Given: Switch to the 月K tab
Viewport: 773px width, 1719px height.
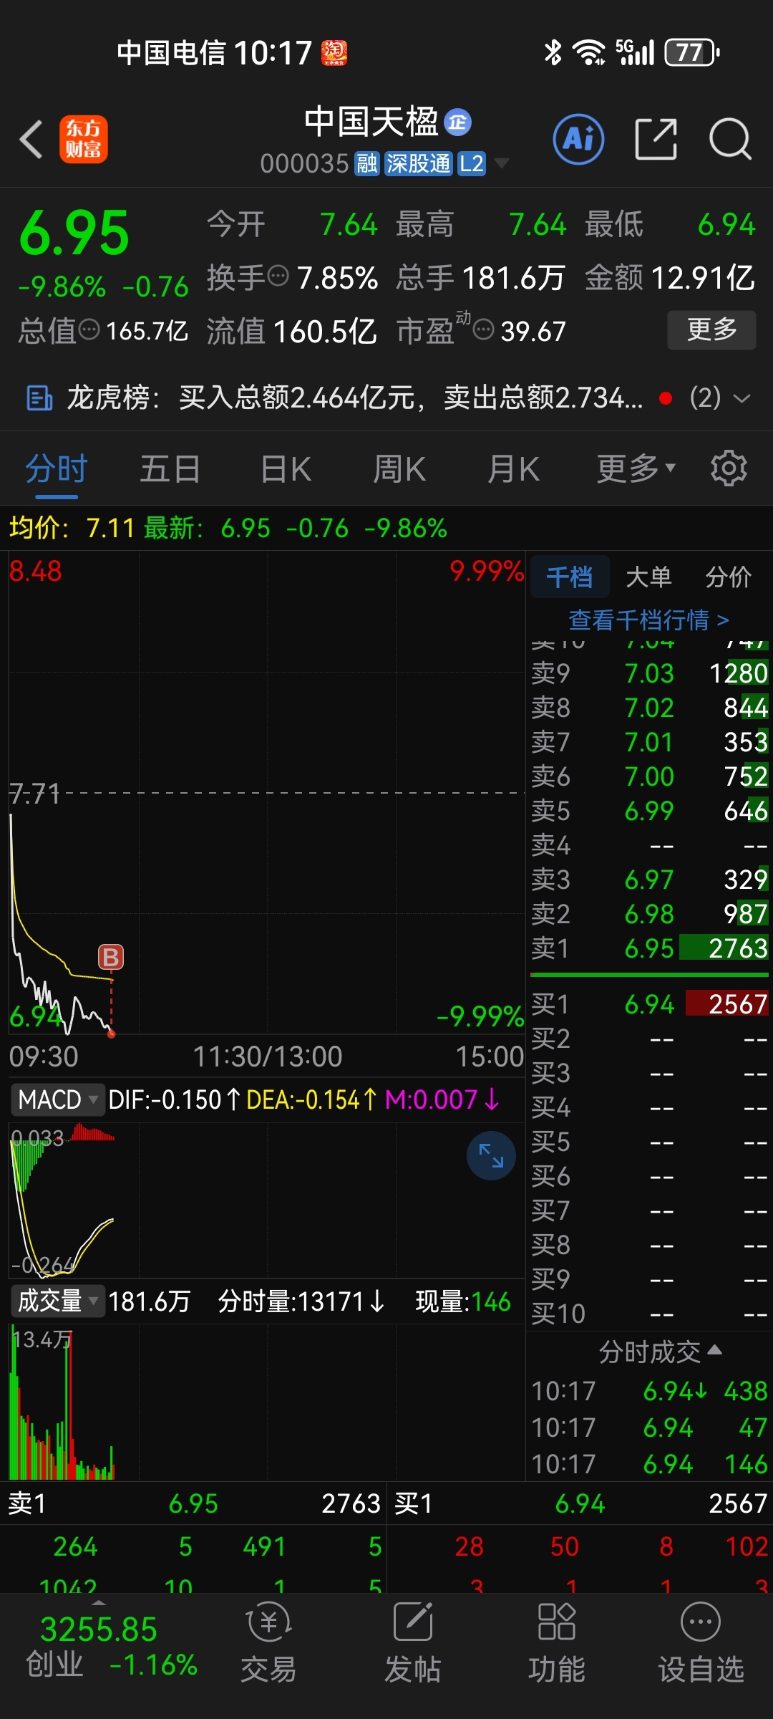Looking at the screenshot, I should click(x=513, y=469).
